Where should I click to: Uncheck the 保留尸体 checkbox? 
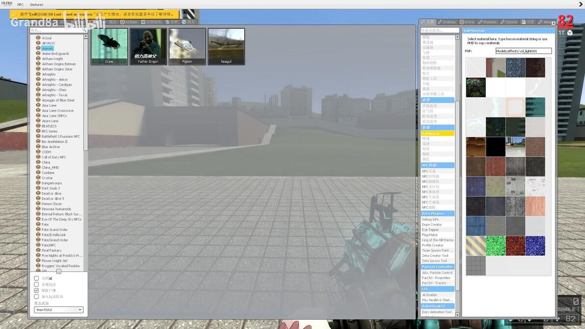pyautogui.click(x=36, y=290)
